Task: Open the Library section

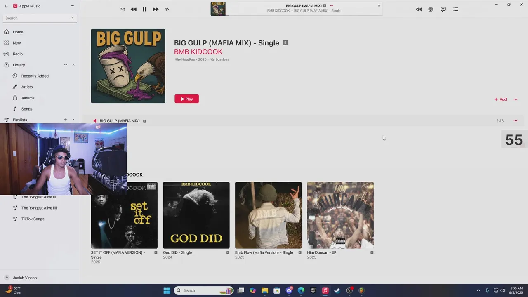Action: [x=19, y=65]
